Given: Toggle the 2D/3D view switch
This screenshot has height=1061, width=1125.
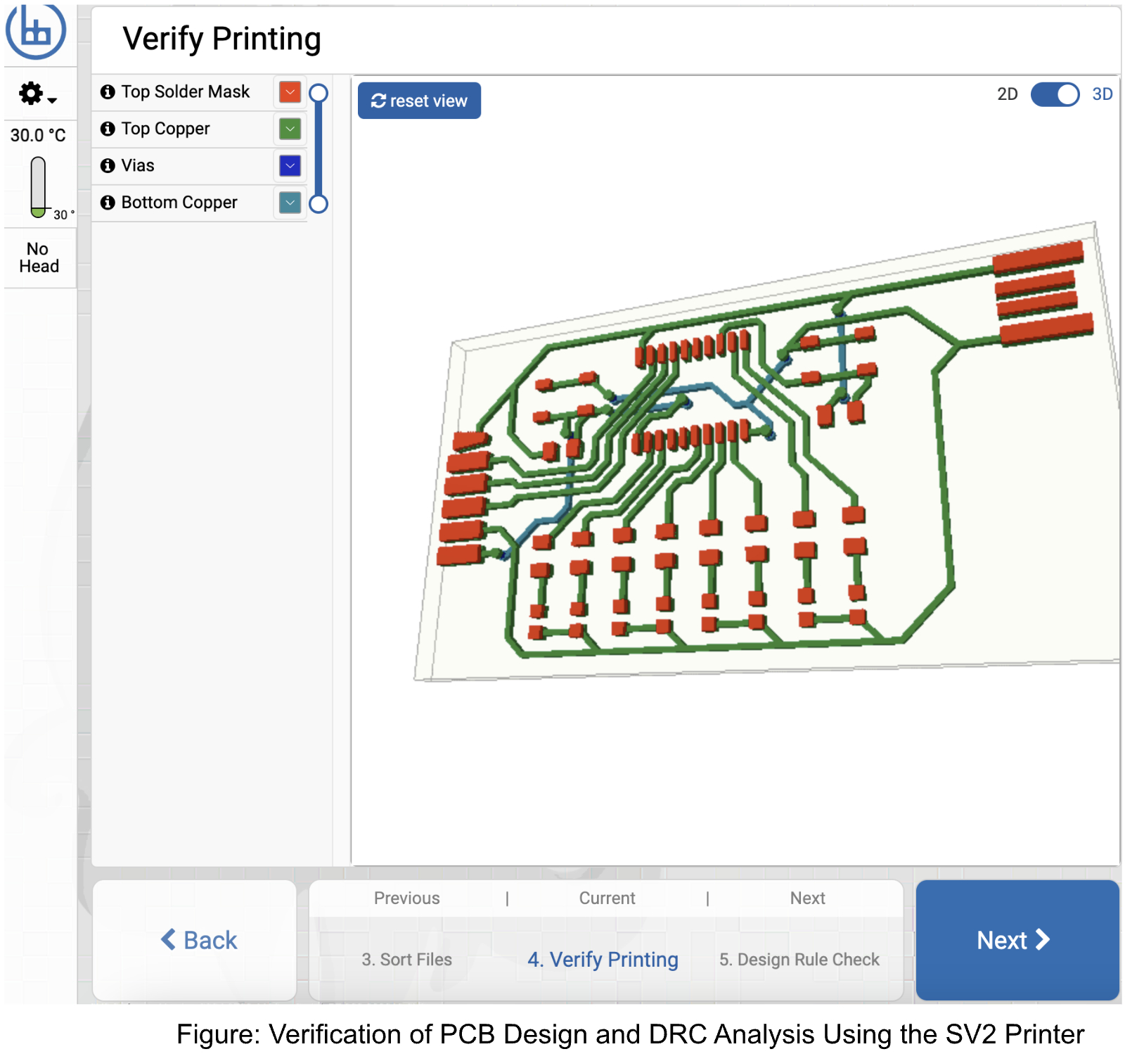Looking at the screenshot, I should [1054, 94].
